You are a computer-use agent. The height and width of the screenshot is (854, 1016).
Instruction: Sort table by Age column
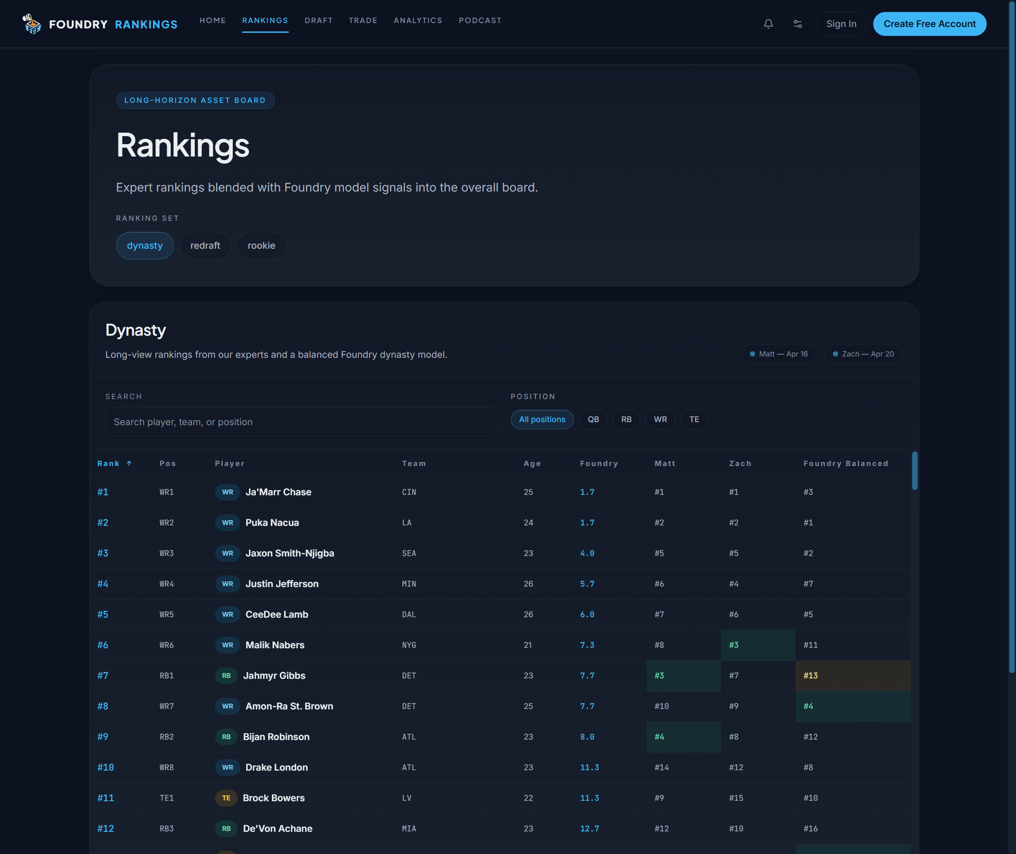point(532,464)
